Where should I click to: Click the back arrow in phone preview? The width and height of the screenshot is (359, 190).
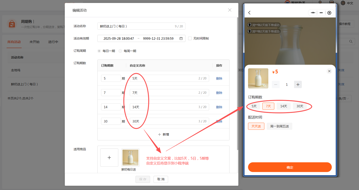pyautogui.click(x=249, y=13)
